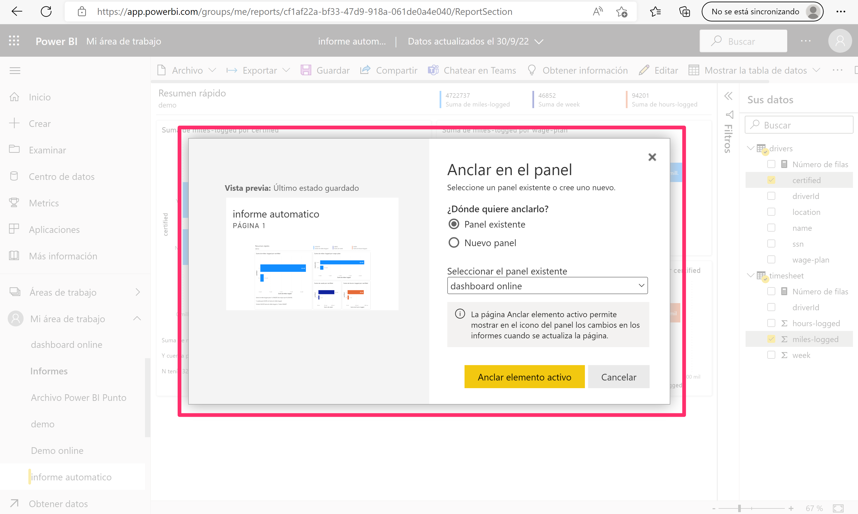Check the drivers driverId checkbox

tap(771, 196)
